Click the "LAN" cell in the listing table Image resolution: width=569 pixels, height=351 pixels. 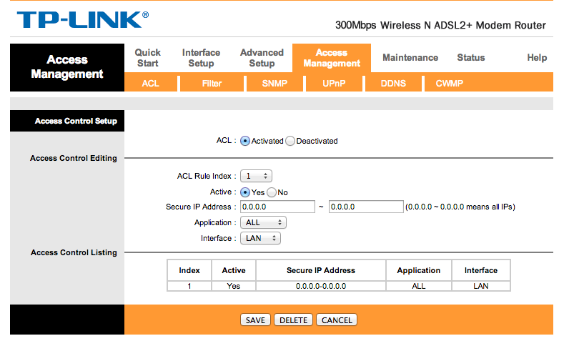coord(481,287)
